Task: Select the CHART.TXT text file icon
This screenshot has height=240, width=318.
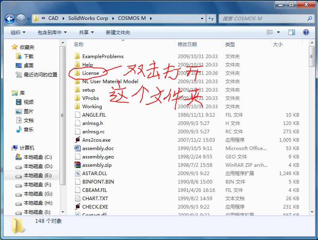Action: pos(78,198)
